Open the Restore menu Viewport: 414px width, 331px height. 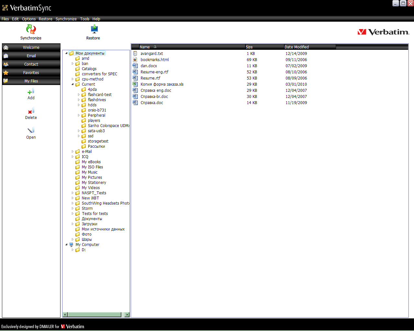(x=46, y=19)
